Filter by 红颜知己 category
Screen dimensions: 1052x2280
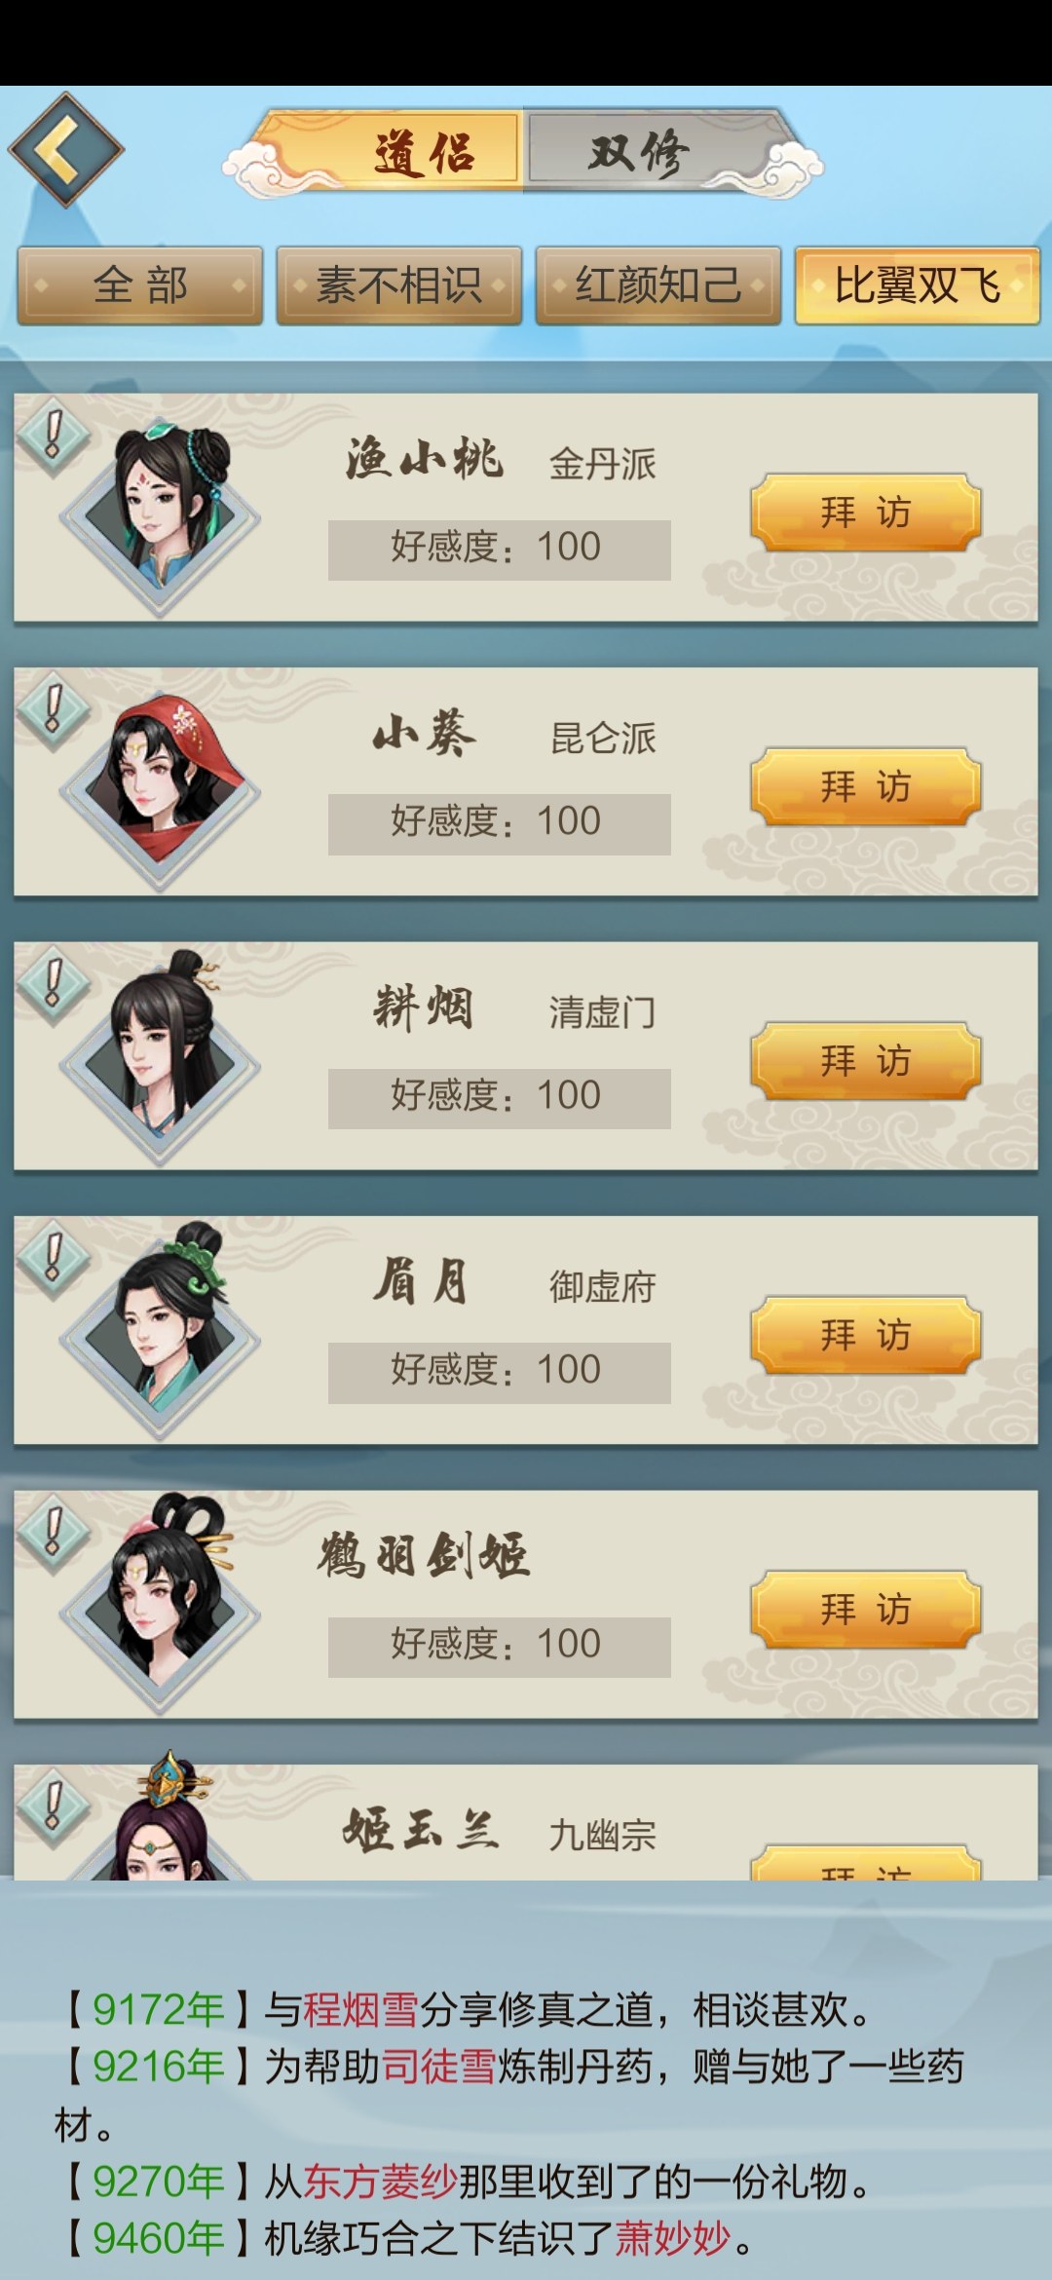click(x=658, y=285)
